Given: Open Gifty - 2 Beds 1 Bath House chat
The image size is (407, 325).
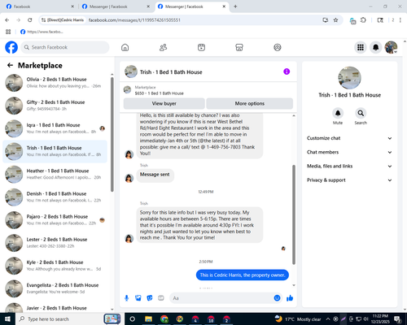Looking at the screenshot, I should coord(55,106).
